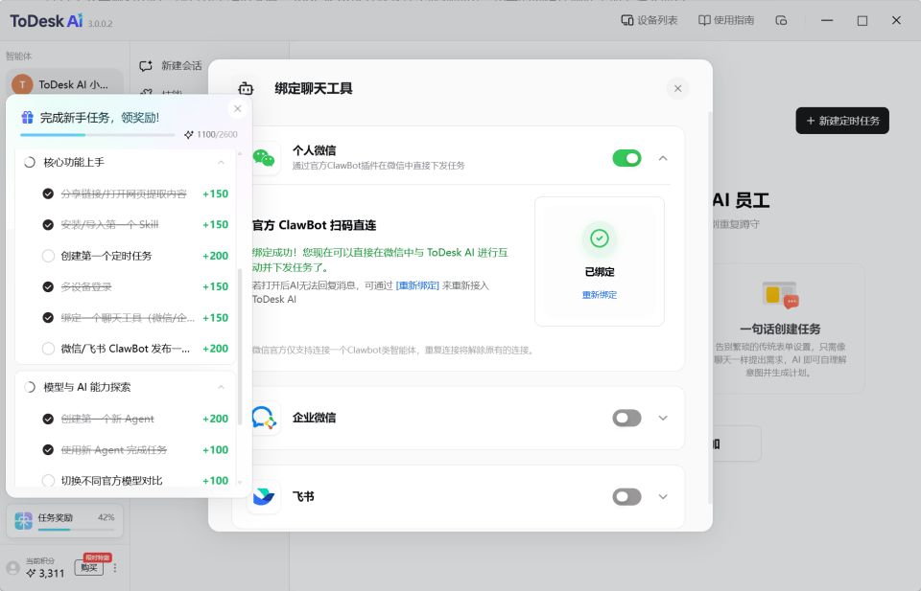Open the 使用指南 user guide

[x=726, y=20]
